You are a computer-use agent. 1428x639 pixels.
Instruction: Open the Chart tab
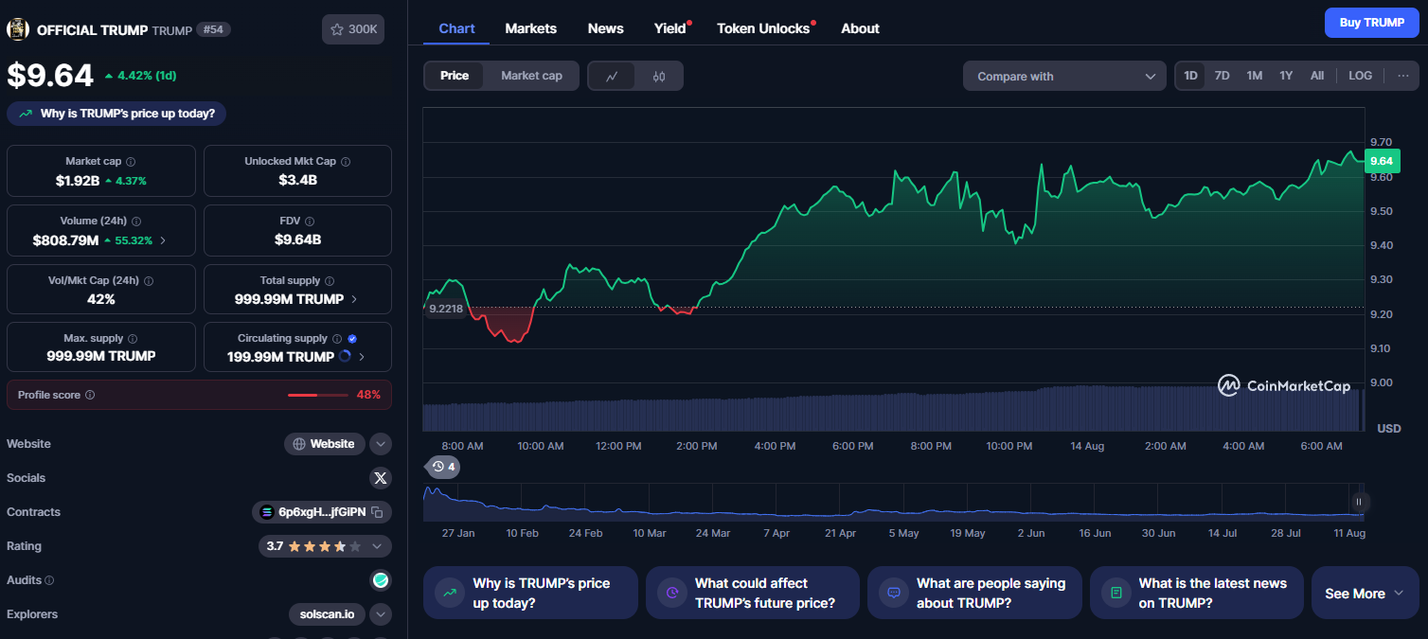click(x=456, y=28)
